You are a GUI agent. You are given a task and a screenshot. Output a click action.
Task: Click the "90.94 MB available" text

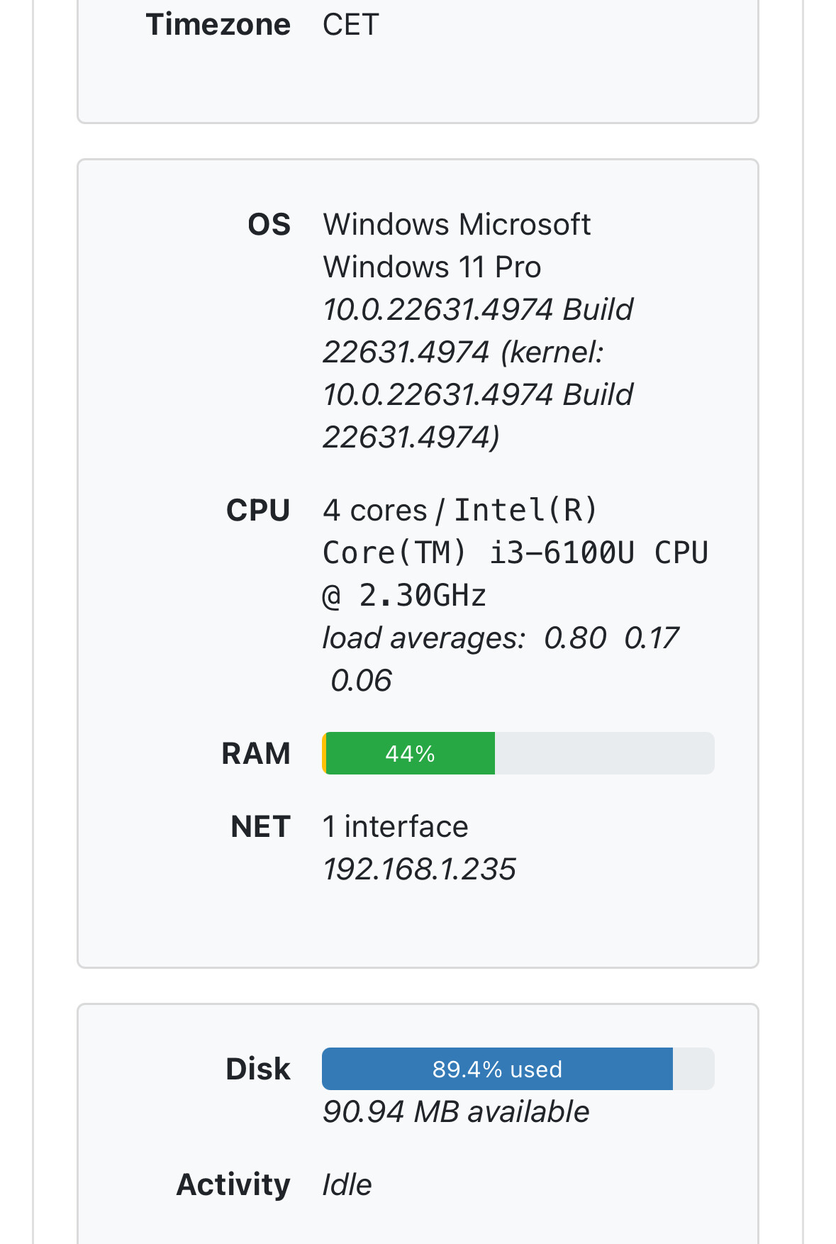click(x=455, y=1112)
